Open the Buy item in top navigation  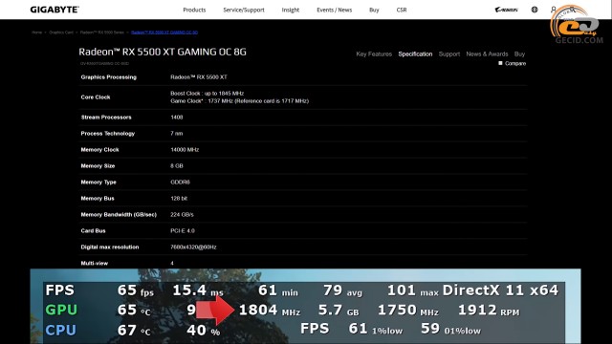pyautogui.click(x=374, y=10)
